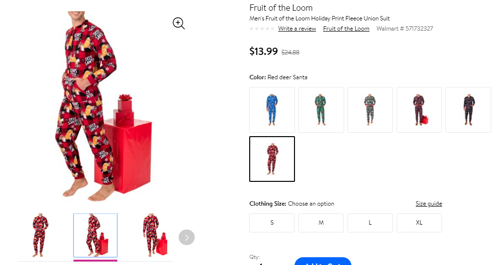
Task: Select clothing size L
Action: 370,223
